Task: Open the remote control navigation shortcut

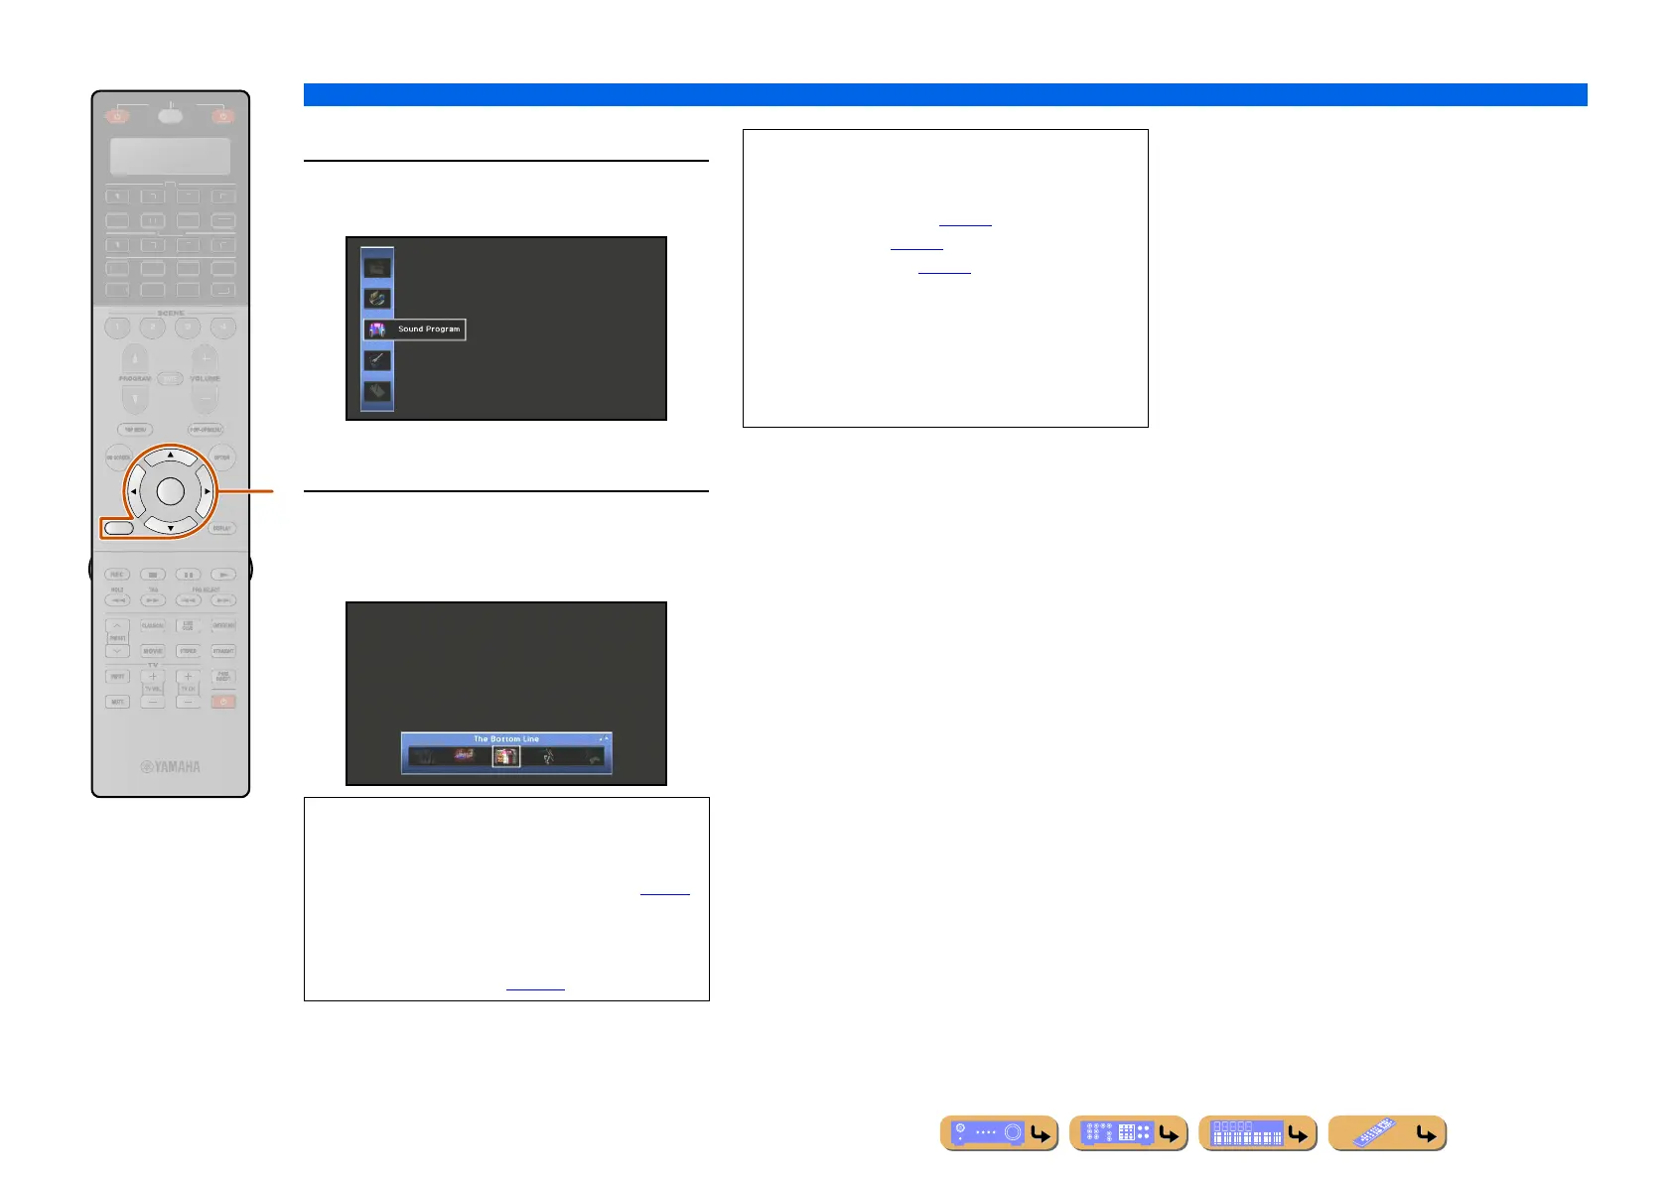Action: 1386,1132
